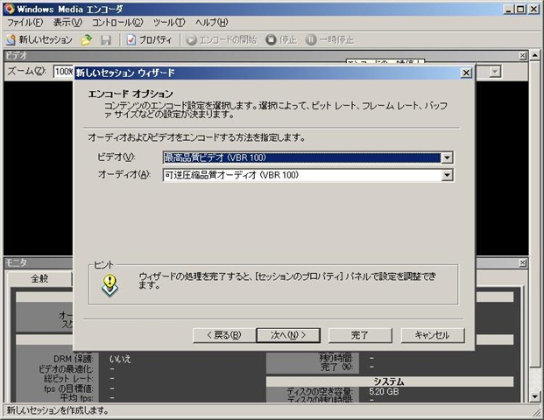Click the Cancel (キャンセル) wizard button
The width and height of the screenshot is (544, 420).
433,335
